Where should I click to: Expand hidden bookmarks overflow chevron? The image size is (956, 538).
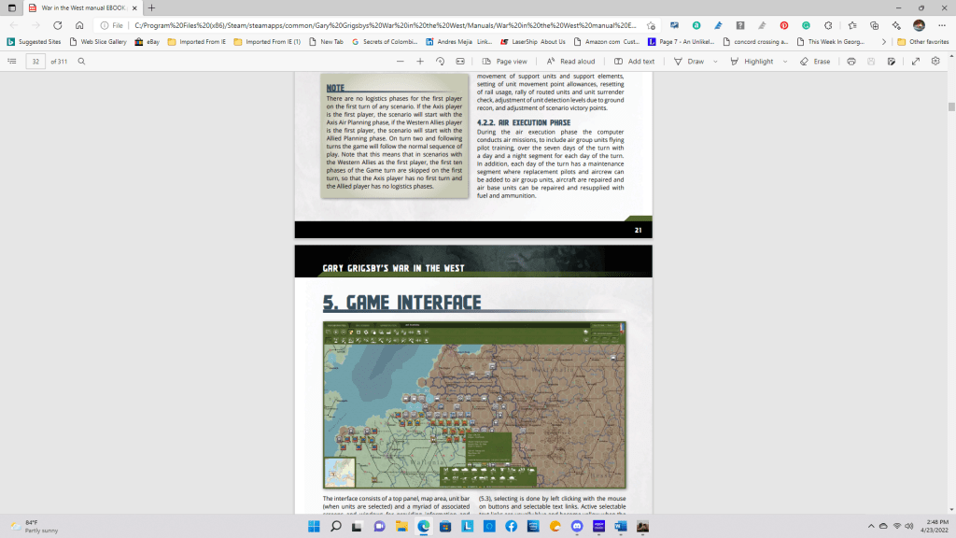click(883, 41)
